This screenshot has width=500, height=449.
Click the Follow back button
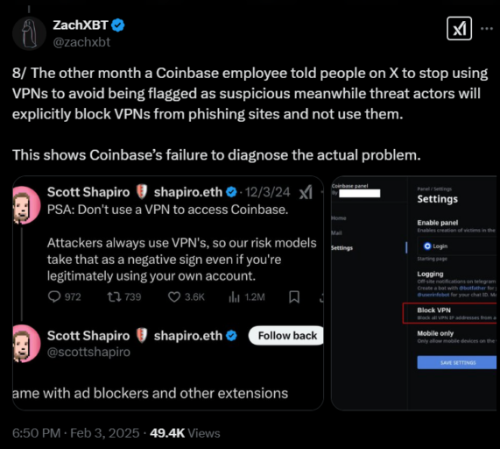tap(286, 336)
